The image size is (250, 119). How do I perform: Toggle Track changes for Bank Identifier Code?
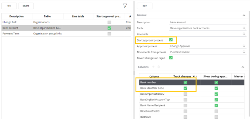click(x=185, y=88)
